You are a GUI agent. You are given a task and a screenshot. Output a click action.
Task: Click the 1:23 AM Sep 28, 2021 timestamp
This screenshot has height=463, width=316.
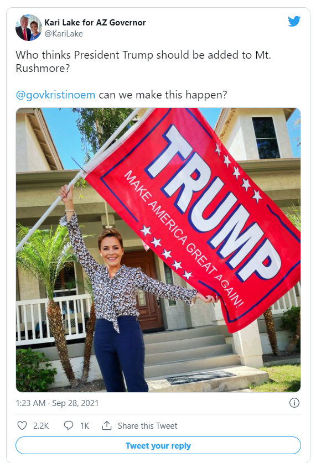pyautogui.click(x=57, y=403)
